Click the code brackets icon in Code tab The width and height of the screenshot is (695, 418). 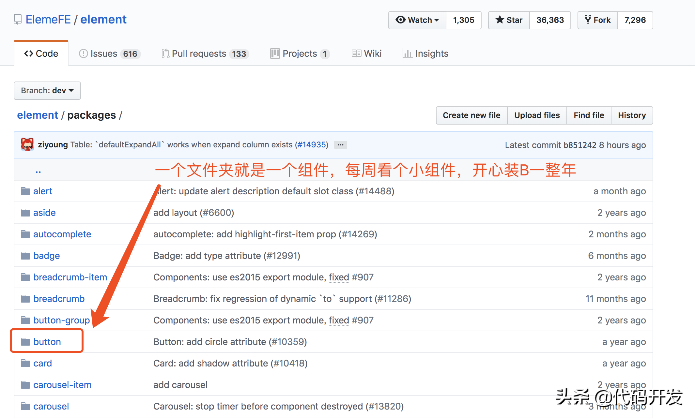29,53
